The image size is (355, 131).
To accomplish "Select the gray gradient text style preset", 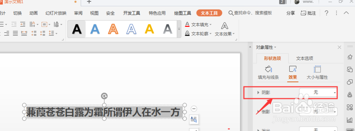I will (x=168, y=29).
